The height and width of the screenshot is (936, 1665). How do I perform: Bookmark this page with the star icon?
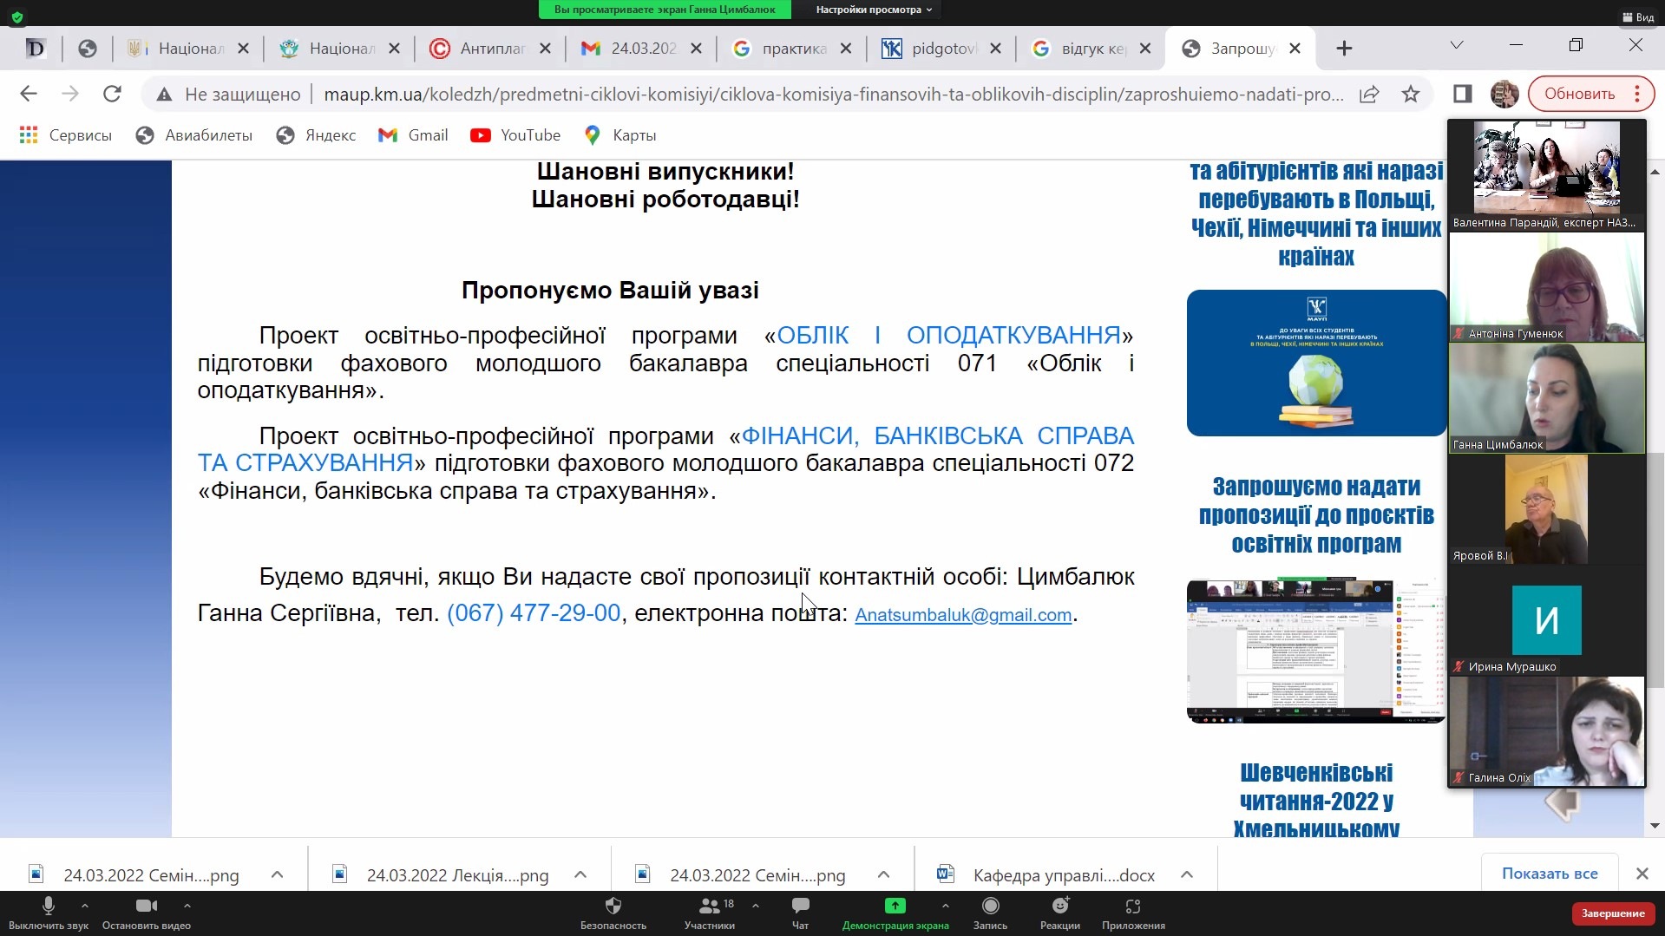pyautogui.click(x=1411, y=94)
